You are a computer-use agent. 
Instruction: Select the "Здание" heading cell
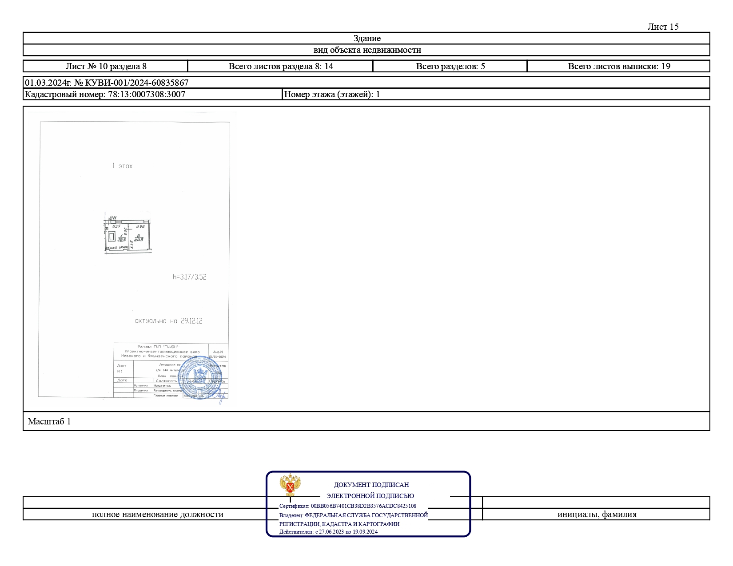pos(366,38)
